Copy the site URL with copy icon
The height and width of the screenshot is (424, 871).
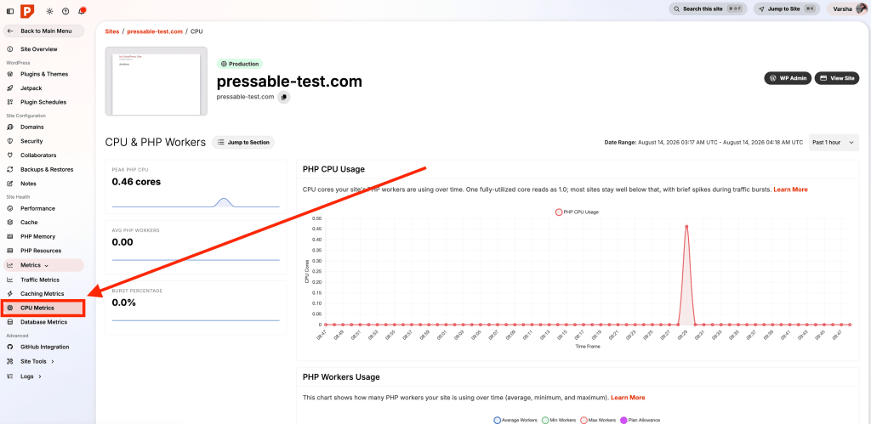284,97
